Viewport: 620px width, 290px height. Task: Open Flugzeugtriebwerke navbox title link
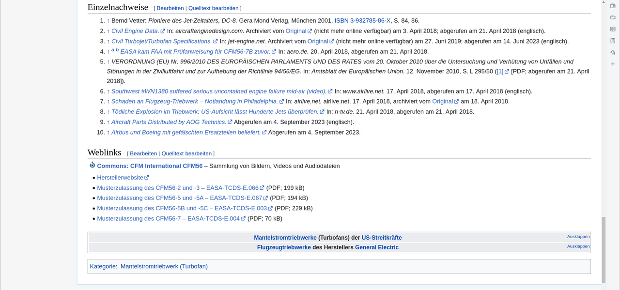pyautogui.click(x=284, y=247)
